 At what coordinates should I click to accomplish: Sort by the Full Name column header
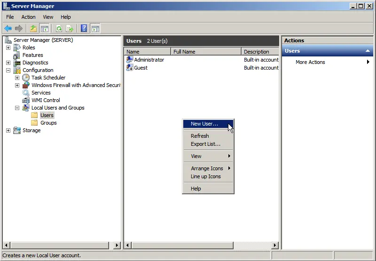pyautogui.click(x=206, y=52)
